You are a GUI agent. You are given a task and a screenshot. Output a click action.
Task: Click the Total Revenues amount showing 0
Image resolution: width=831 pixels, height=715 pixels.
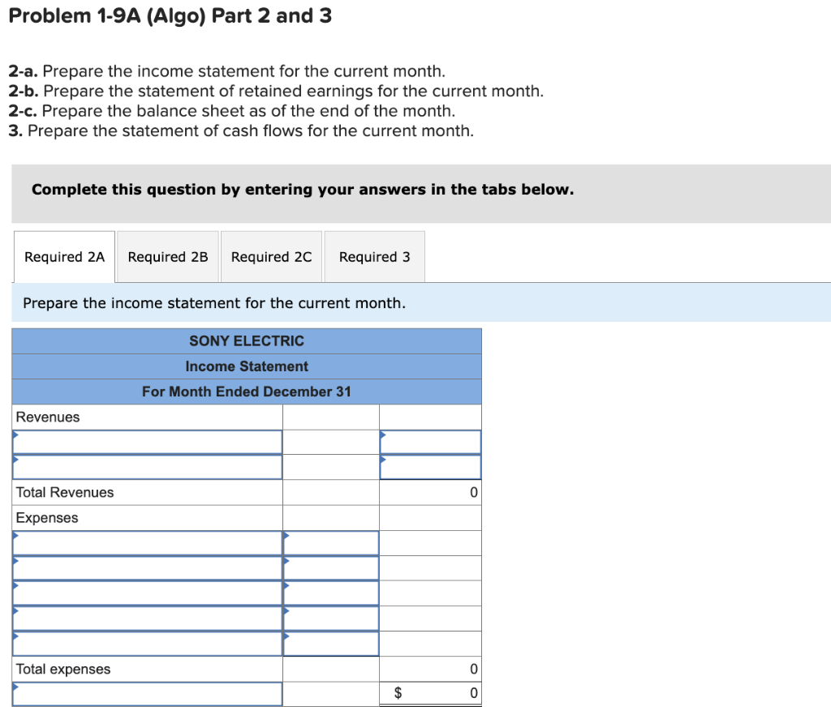pyautogui.click(x=430, y=492)
